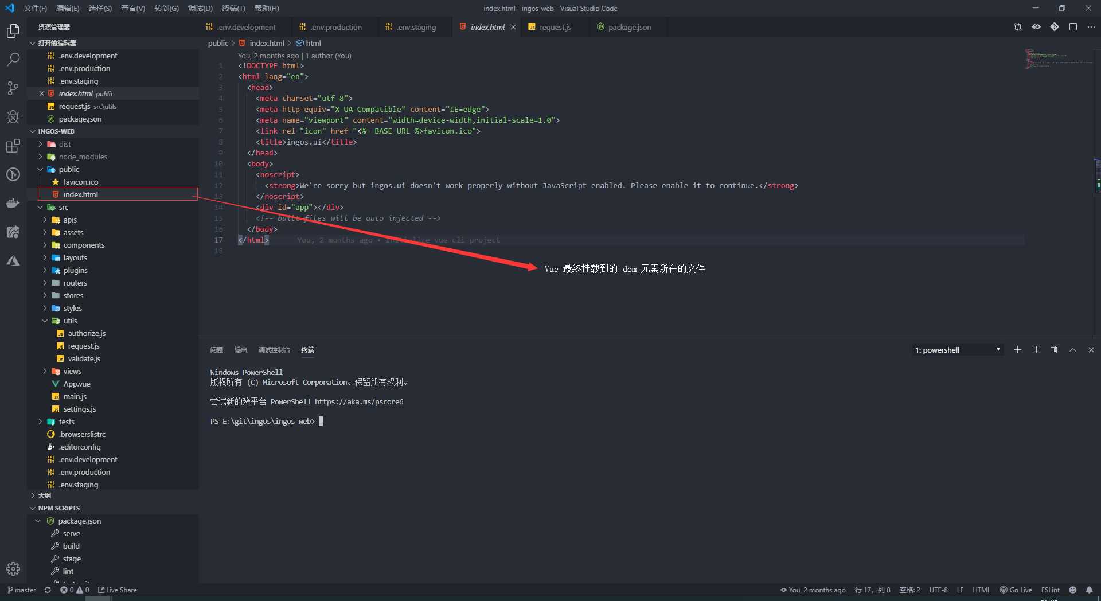Image resolution: width=1101 pixels, height=601 pixels.
Task: Maximize terminal panel with up chevron
Action: point(1072,350)
